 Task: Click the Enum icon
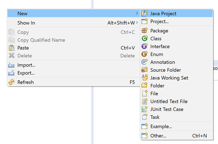144,54
